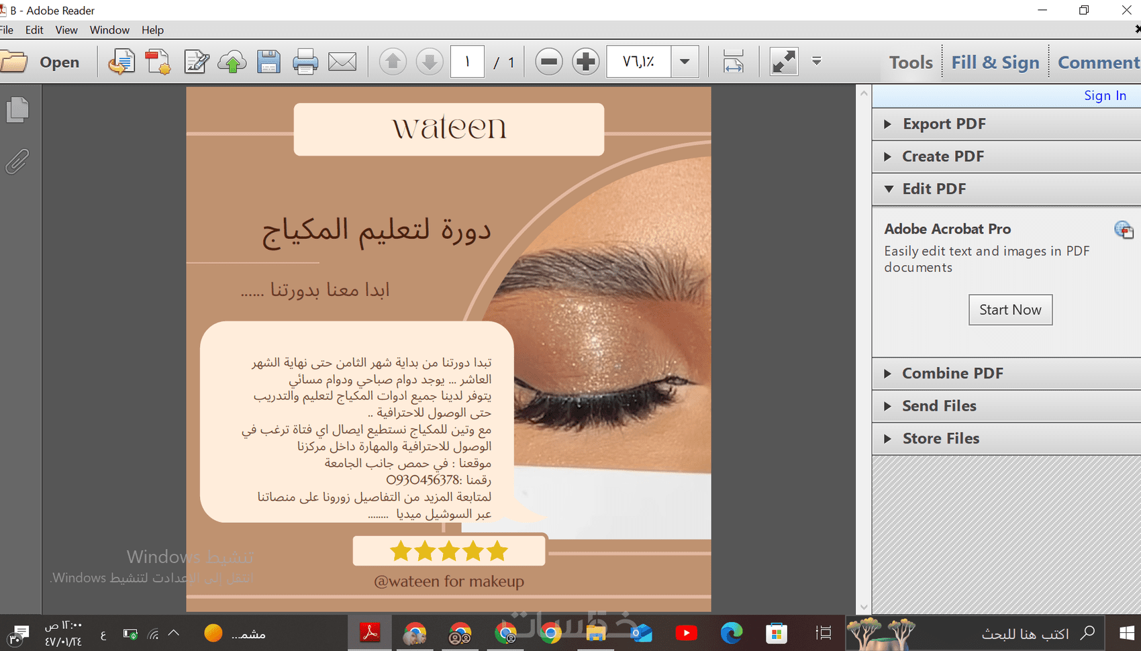Switch to the Fill & Sign tab
Image resolution: width=1141 pixels, height=651 pixels.
pyautogui.click(x=995, y=62)
